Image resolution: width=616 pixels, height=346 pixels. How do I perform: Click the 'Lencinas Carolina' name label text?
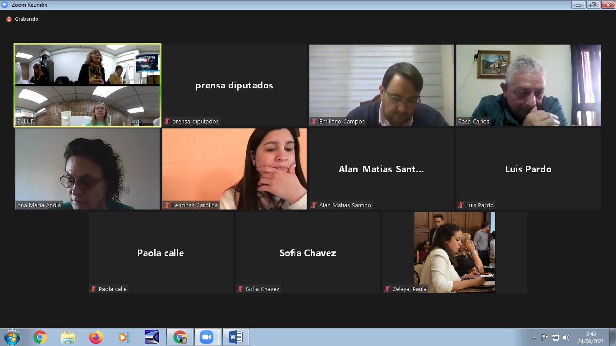pyautogui.click(x=195, y=205)
